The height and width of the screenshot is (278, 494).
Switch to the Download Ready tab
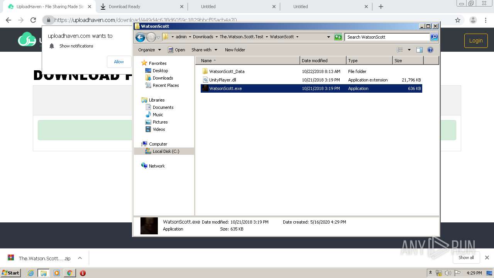pos(124,7)
